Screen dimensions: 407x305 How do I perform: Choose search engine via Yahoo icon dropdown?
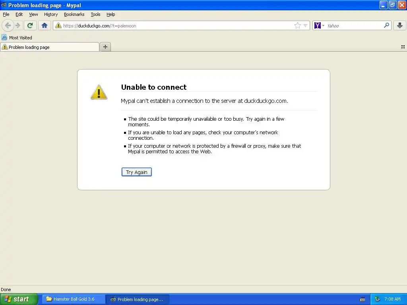tap(319, 25)
